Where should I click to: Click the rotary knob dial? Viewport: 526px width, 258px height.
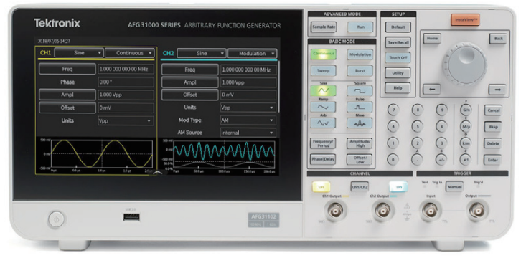coord(466,63)
